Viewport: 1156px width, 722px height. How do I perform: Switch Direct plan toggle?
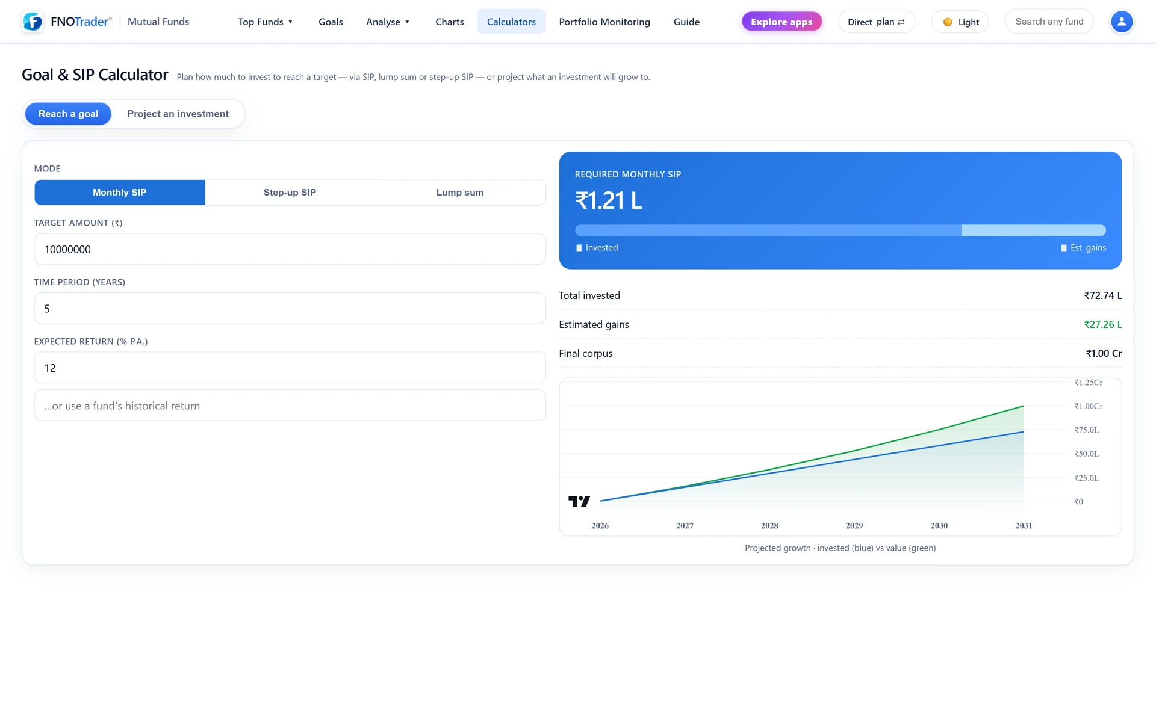pyautogui.click(x=876, y=22)
